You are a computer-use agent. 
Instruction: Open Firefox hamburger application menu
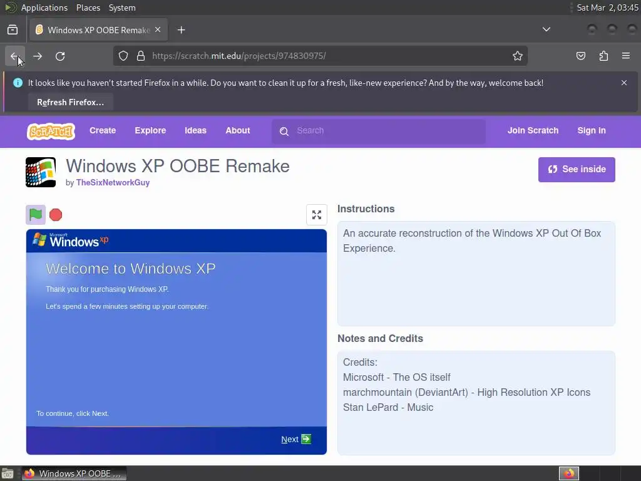coord(626,56)
